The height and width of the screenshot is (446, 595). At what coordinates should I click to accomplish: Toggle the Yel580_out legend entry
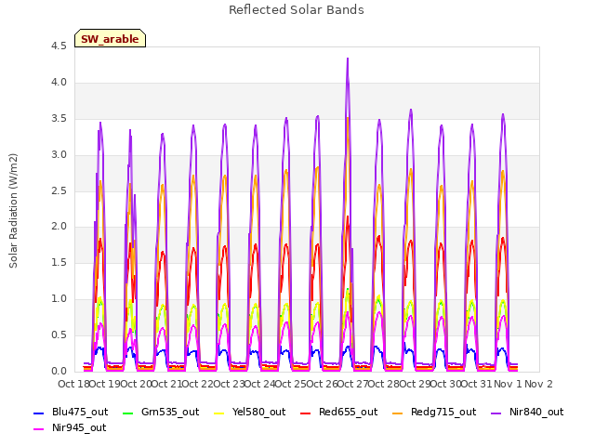[250, 413]
